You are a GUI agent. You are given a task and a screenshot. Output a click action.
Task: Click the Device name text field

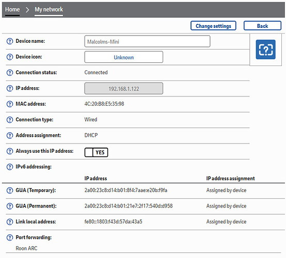(x=147, y=41)
